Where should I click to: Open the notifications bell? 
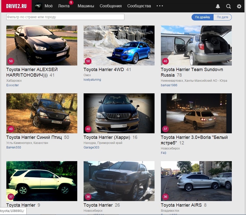tap(218, 6)
